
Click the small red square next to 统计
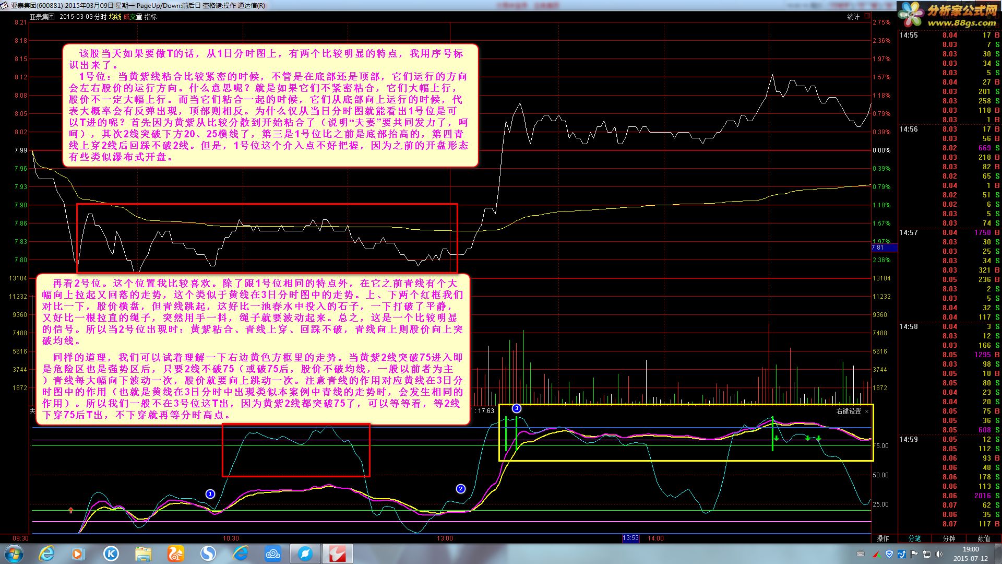point(868,16)
